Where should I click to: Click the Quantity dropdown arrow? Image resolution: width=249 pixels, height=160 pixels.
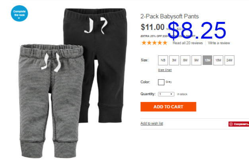tap(171, 94)
